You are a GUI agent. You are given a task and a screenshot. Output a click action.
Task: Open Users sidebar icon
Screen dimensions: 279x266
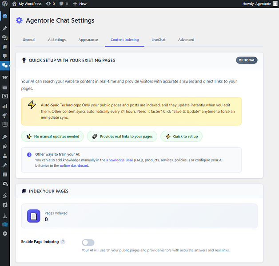[x=5, y=156]
